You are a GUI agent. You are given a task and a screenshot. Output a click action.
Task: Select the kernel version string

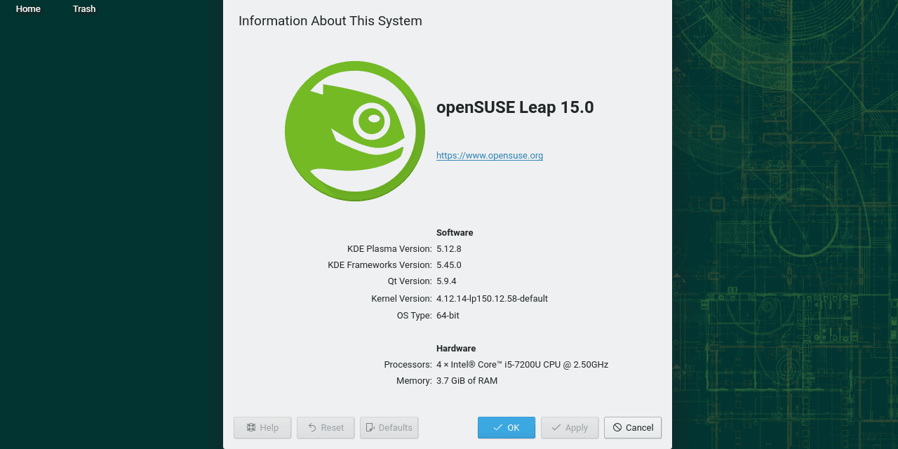click(492, 299)
